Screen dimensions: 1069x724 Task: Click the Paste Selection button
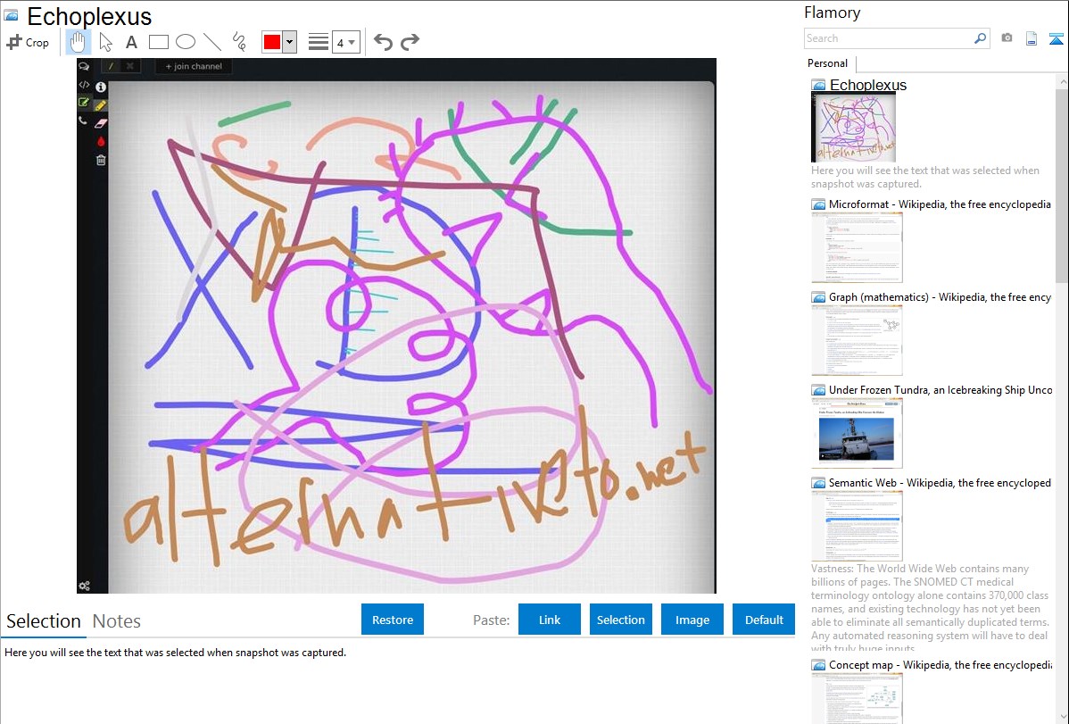tap(620, 620)
